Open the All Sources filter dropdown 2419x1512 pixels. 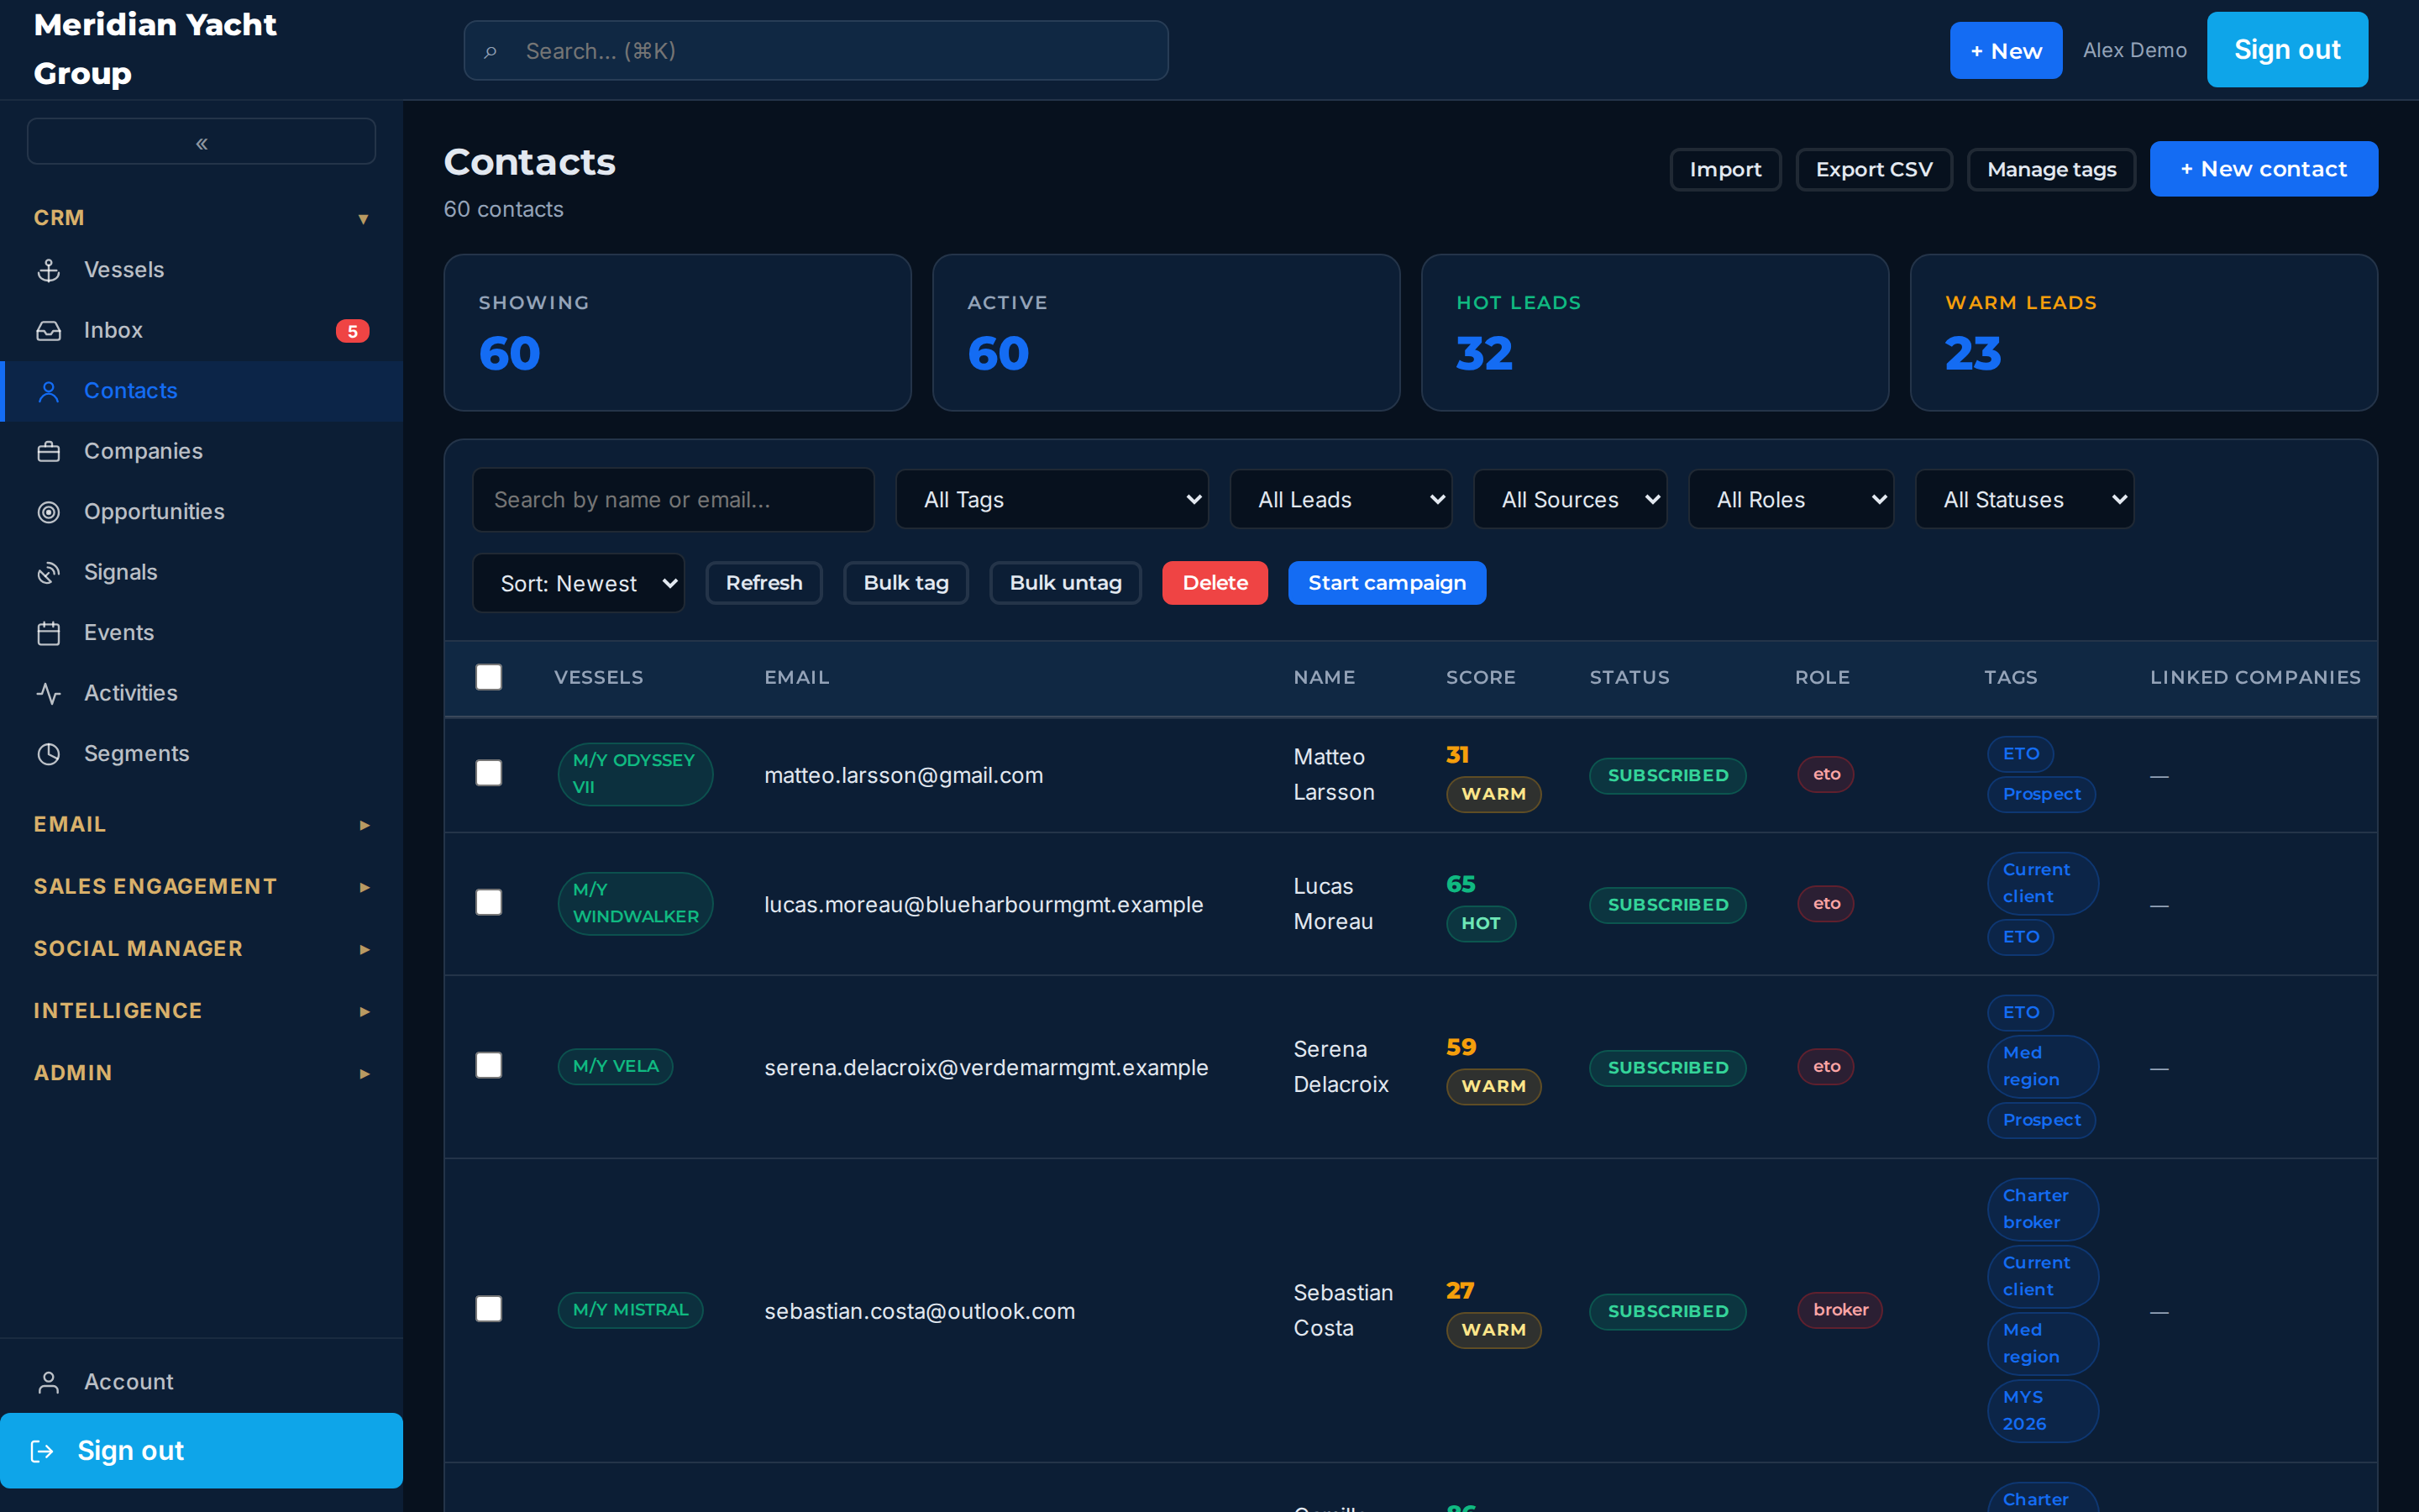coord(1569,499)
